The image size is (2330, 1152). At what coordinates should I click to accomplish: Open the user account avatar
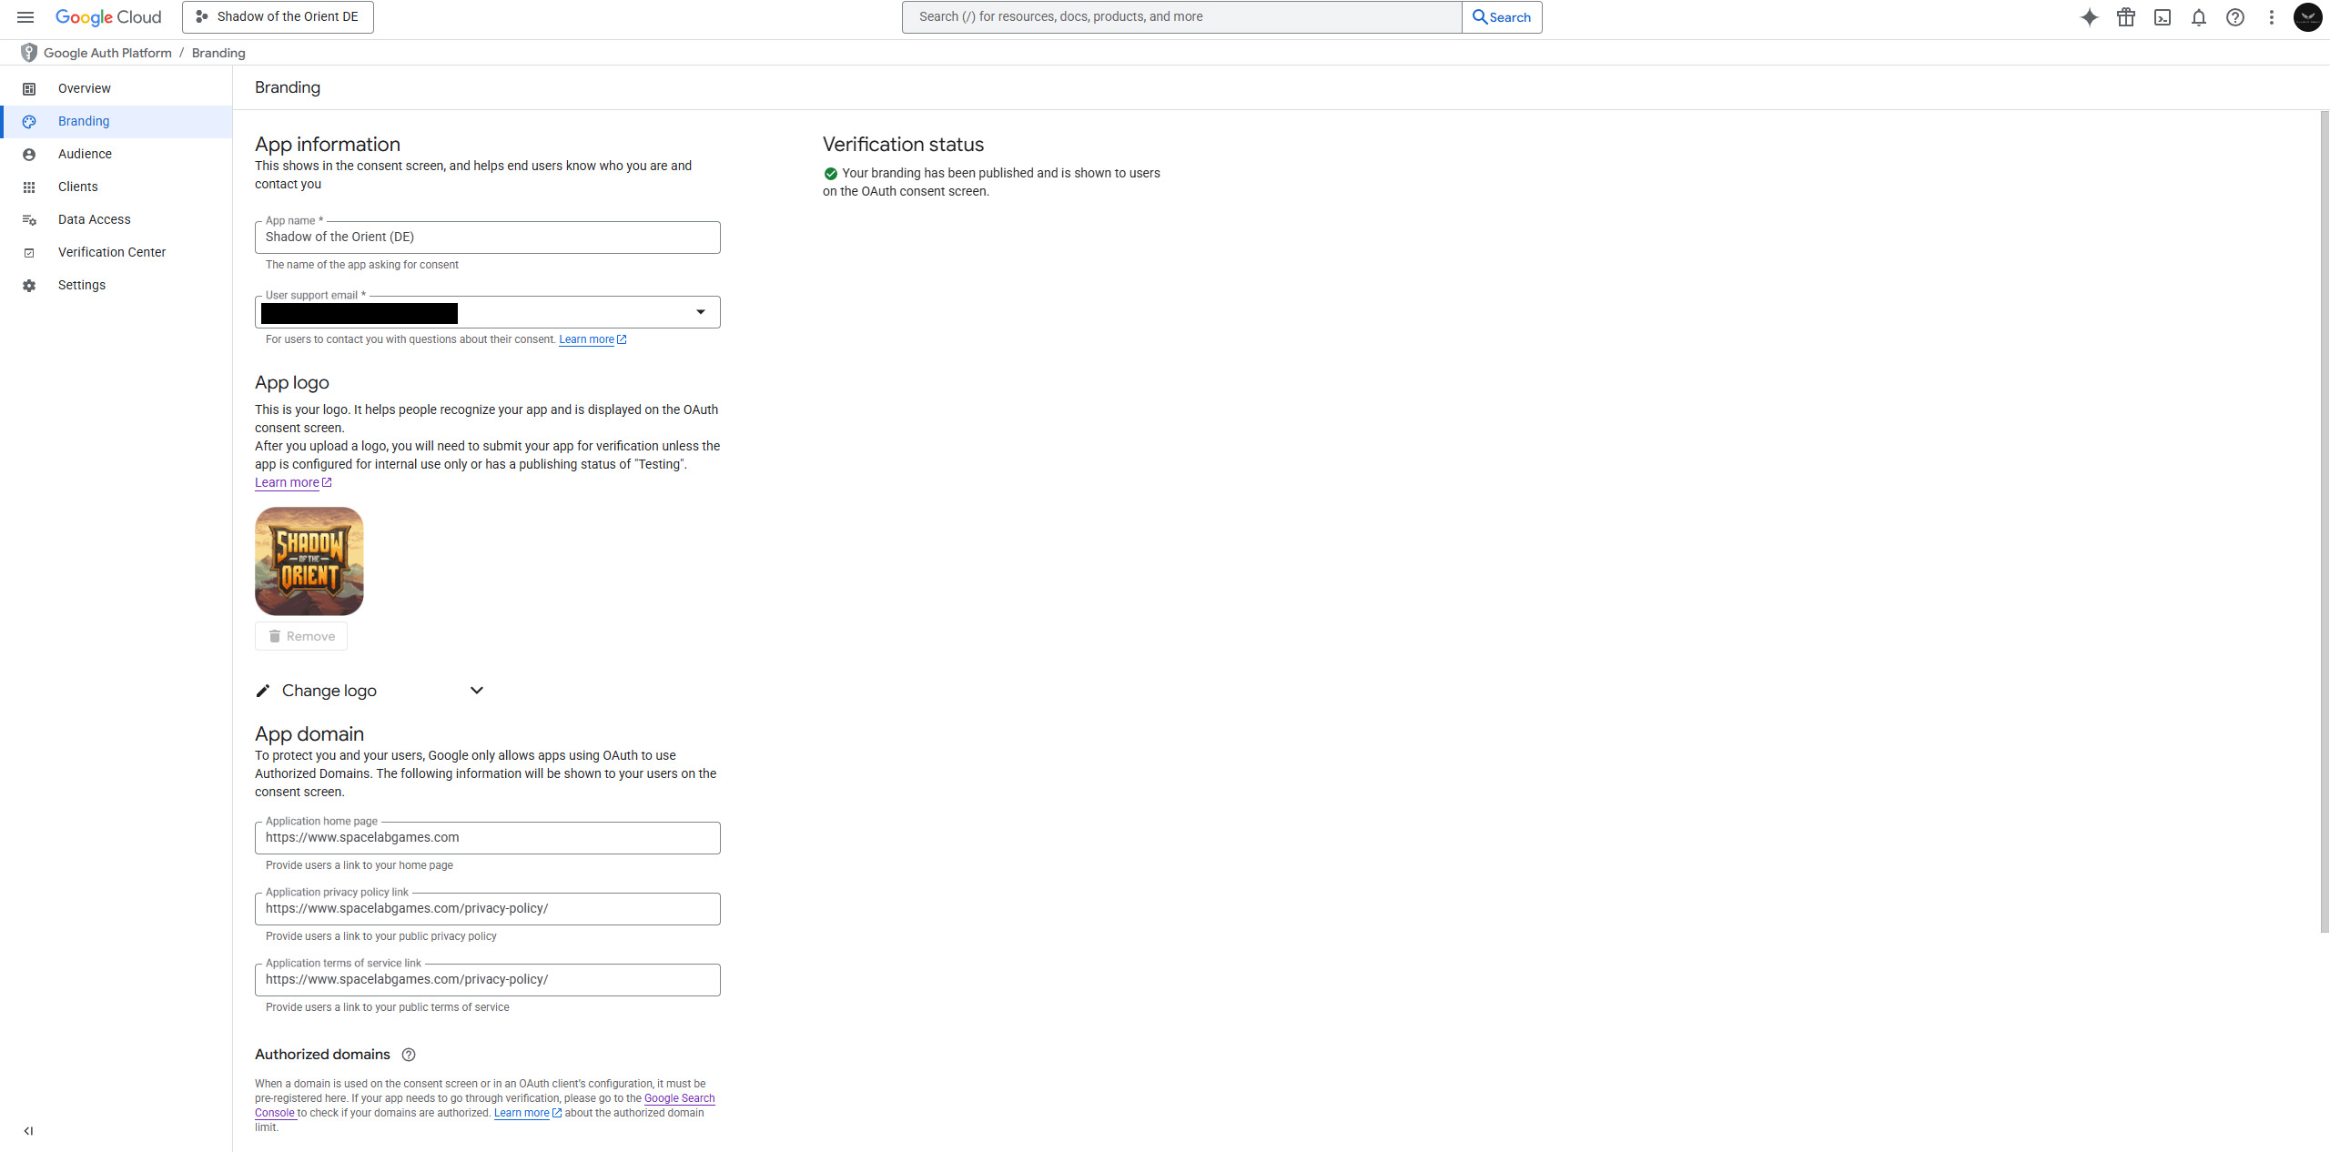pyautogui.click(x=2307, y=17)
